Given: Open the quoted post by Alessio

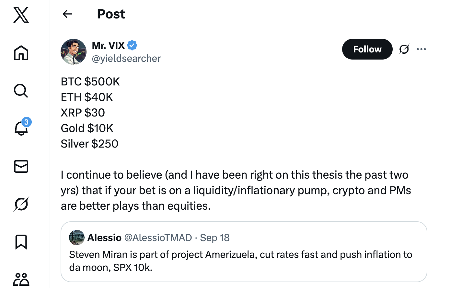Looking at the screenshot, I should point(244,261).
